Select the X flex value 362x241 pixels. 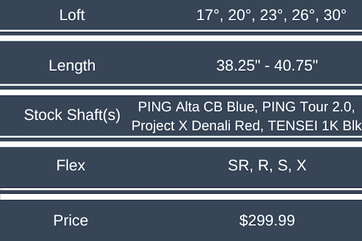click(x=301, y=165)
